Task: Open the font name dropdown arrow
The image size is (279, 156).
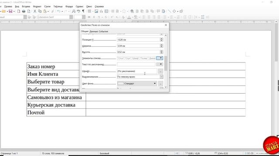Action: [71, 17]
